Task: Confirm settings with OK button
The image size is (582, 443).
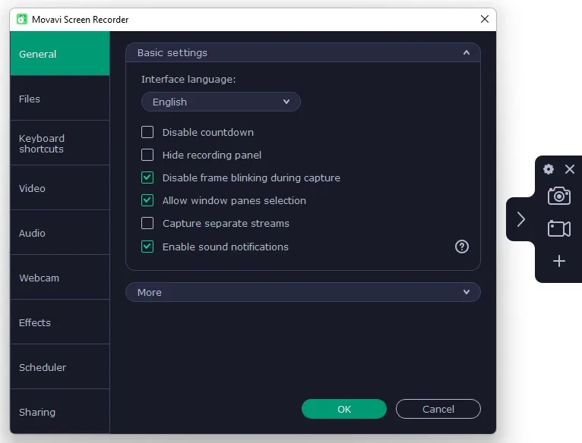Action: (344, 409)
